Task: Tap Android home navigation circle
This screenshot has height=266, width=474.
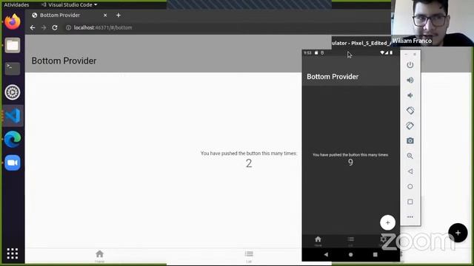Action: tap(350, 254)
